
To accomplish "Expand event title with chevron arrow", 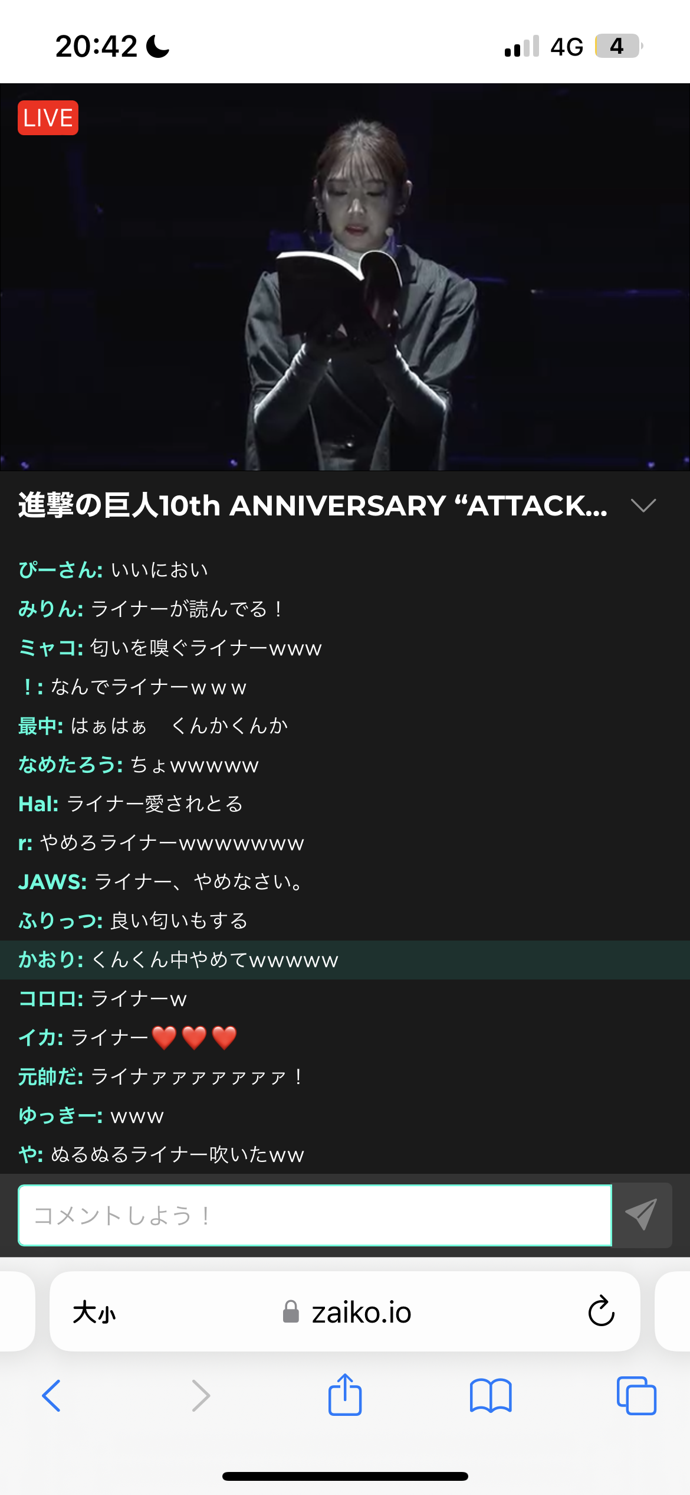I will click(x=643, y=505).
